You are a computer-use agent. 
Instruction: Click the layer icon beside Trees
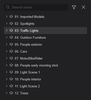11,93
